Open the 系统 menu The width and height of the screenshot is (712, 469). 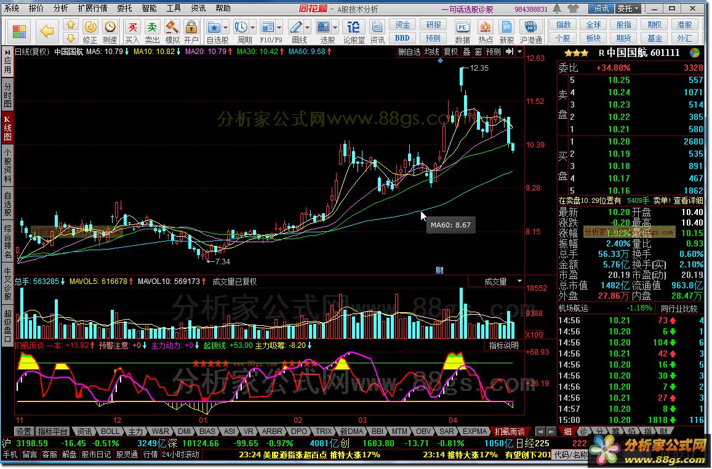(x=11, y=8)
